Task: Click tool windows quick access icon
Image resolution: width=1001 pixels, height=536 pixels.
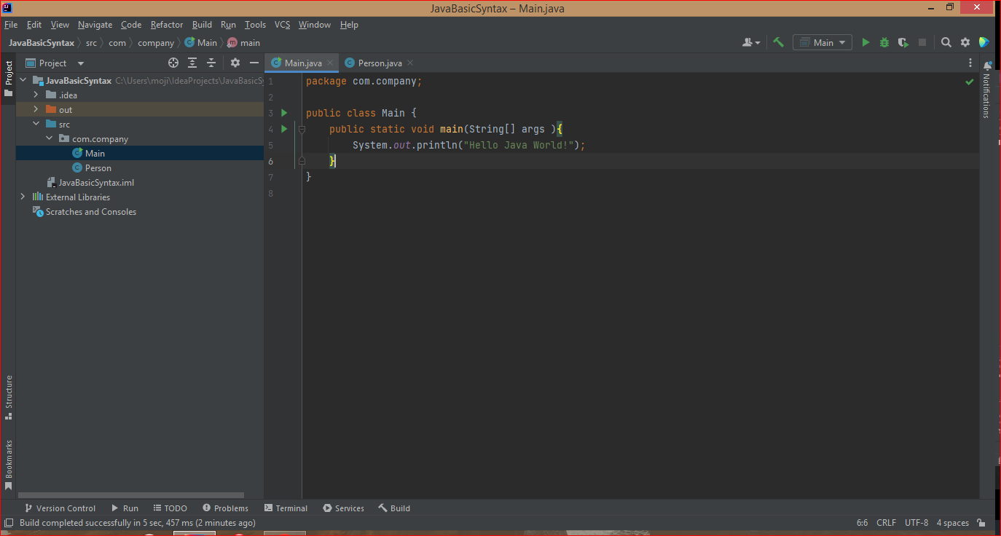Action: [9, 523]
